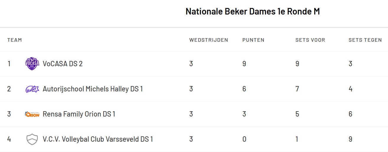Click the SETS VOOR column header
This screenshot has width=388, height=152.
pyautogui.click(x=310, y=40)
